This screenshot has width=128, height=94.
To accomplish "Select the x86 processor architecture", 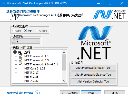I will (17, 31).
